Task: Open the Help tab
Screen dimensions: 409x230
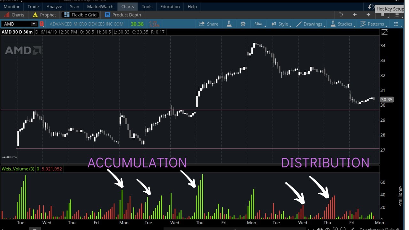Action: (x=192, y=6)
